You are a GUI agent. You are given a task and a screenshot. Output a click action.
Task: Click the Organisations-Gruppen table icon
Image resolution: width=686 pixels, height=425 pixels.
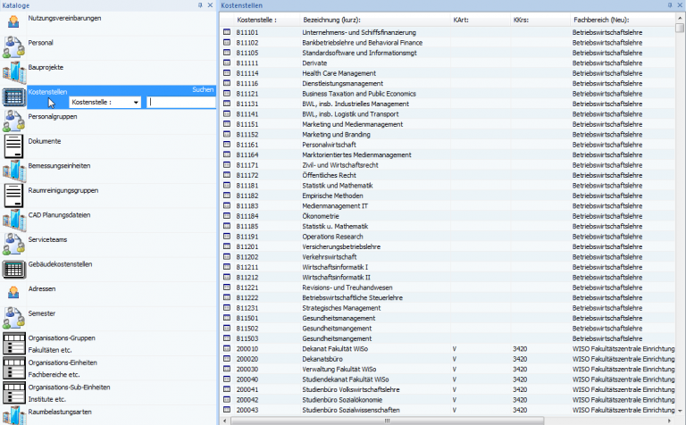click(x=13, y=343)
